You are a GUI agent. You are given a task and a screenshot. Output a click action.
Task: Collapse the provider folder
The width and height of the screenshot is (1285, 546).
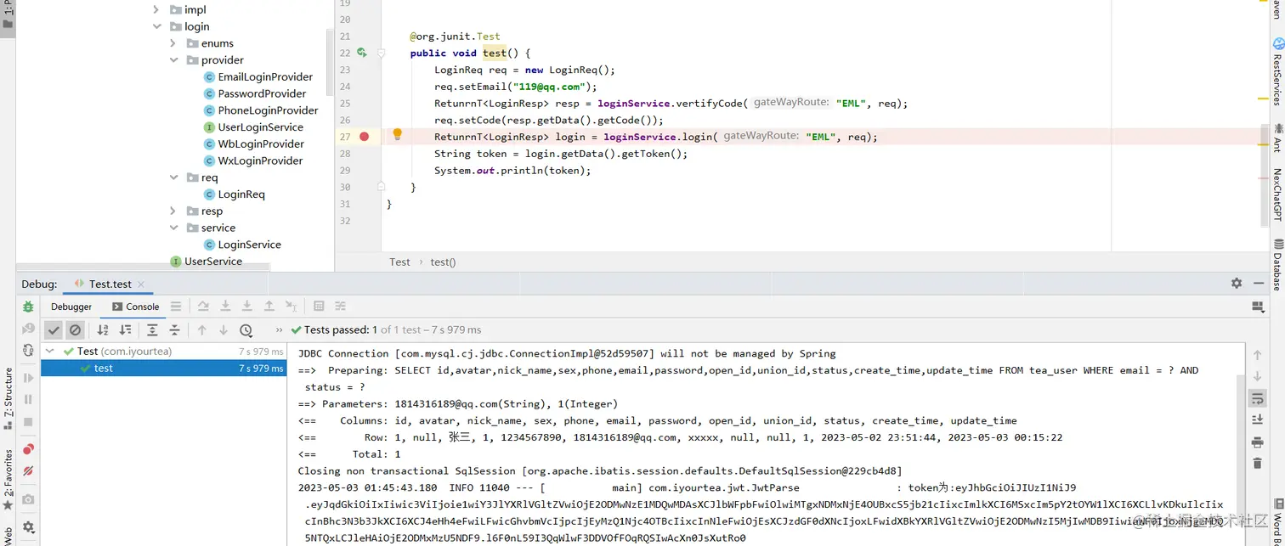pos(173,60)
